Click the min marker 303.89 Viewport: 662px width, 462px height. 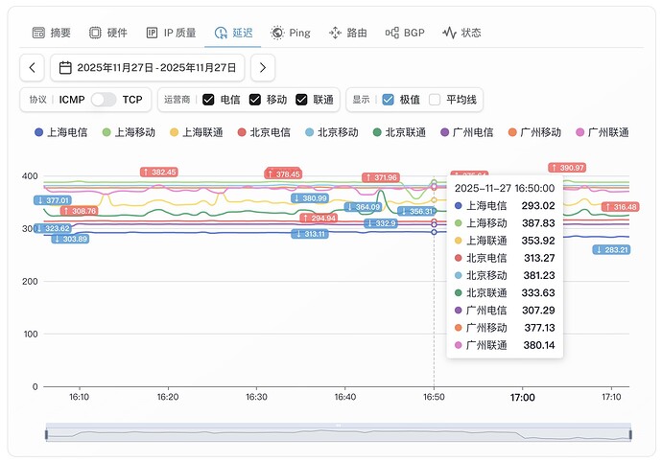coord(70,239)
